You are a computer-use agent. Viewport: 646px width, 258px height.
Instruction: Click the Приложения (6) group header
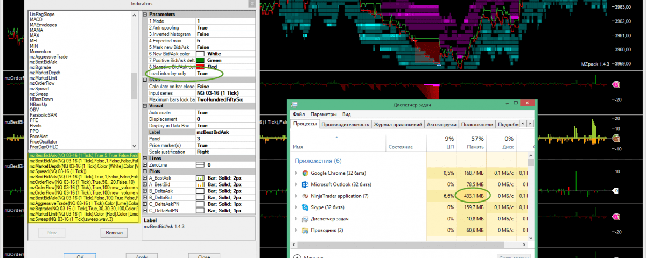coord(318,160)
